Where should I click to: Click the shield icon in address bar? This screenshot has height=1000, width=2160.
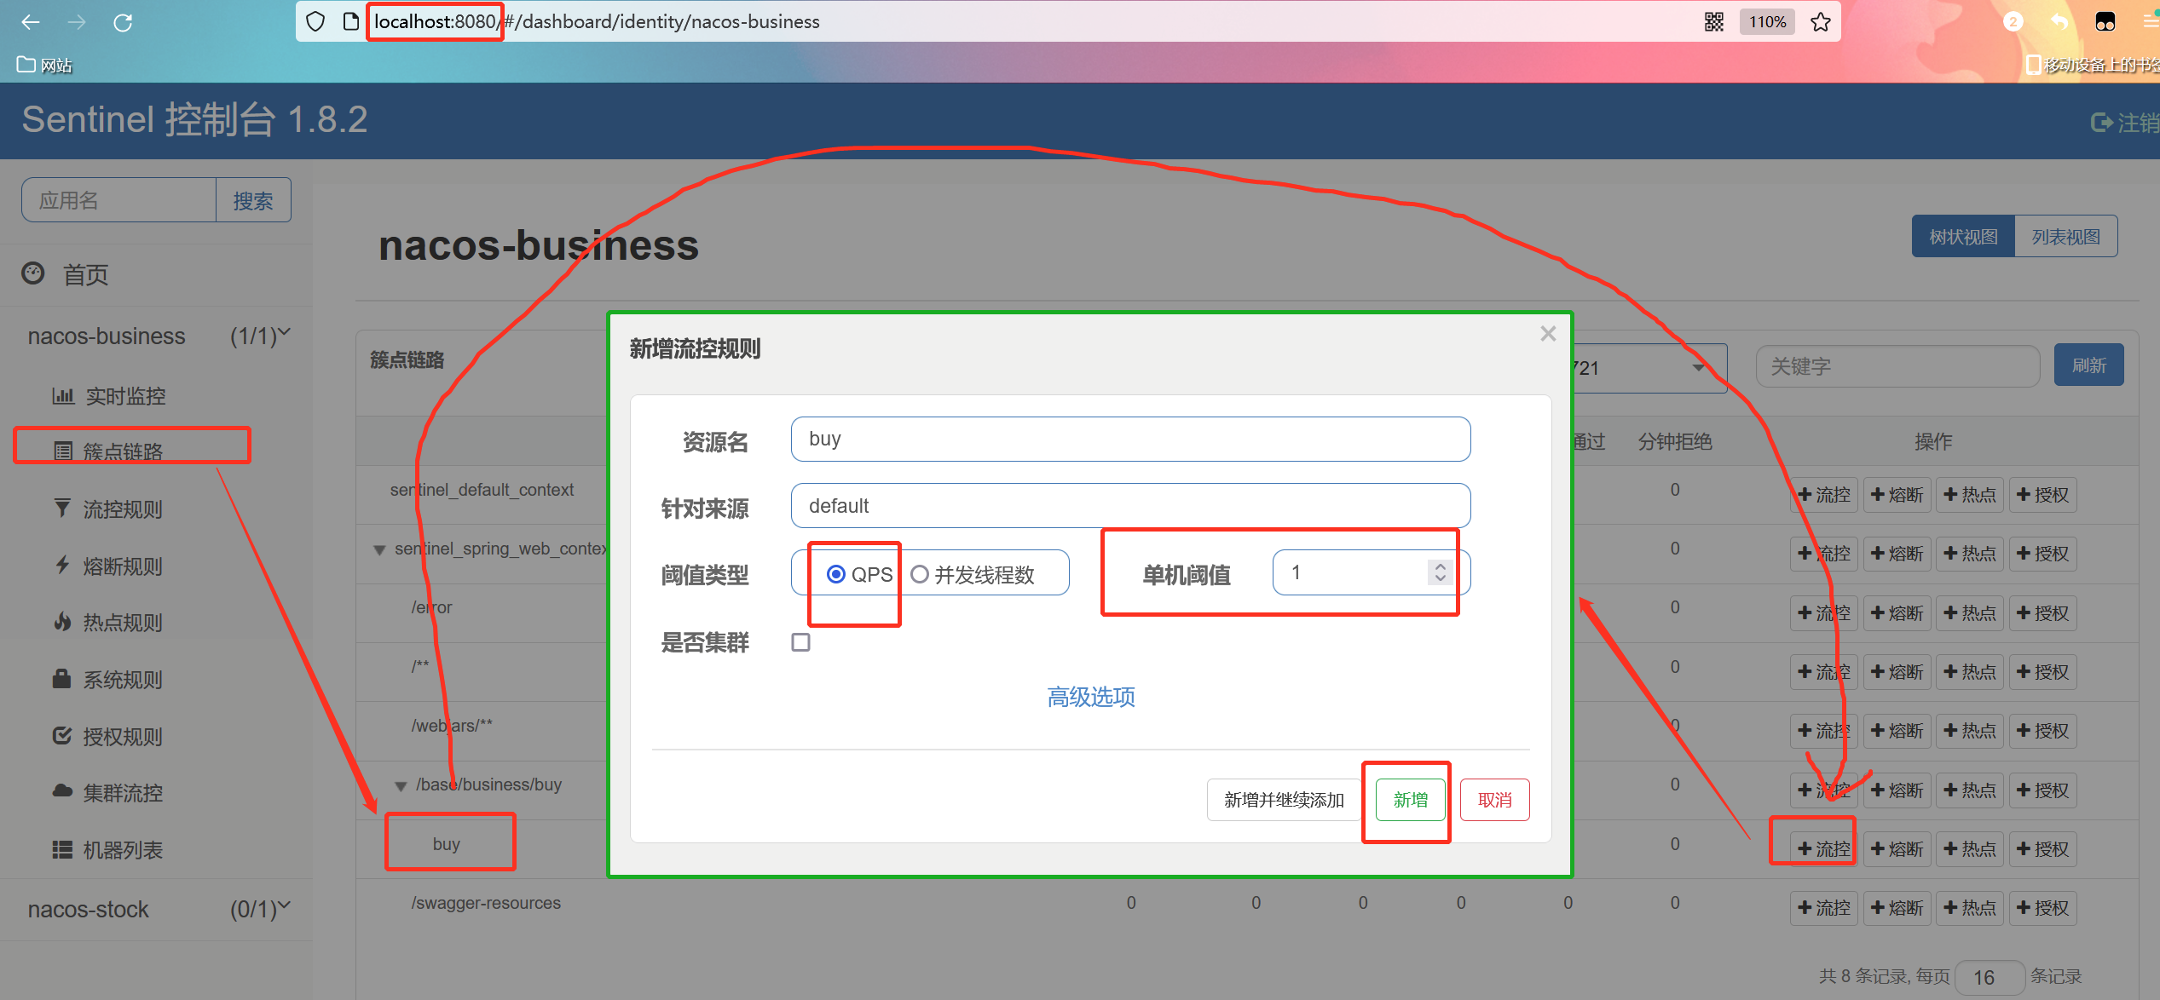(x=315, y=21)
